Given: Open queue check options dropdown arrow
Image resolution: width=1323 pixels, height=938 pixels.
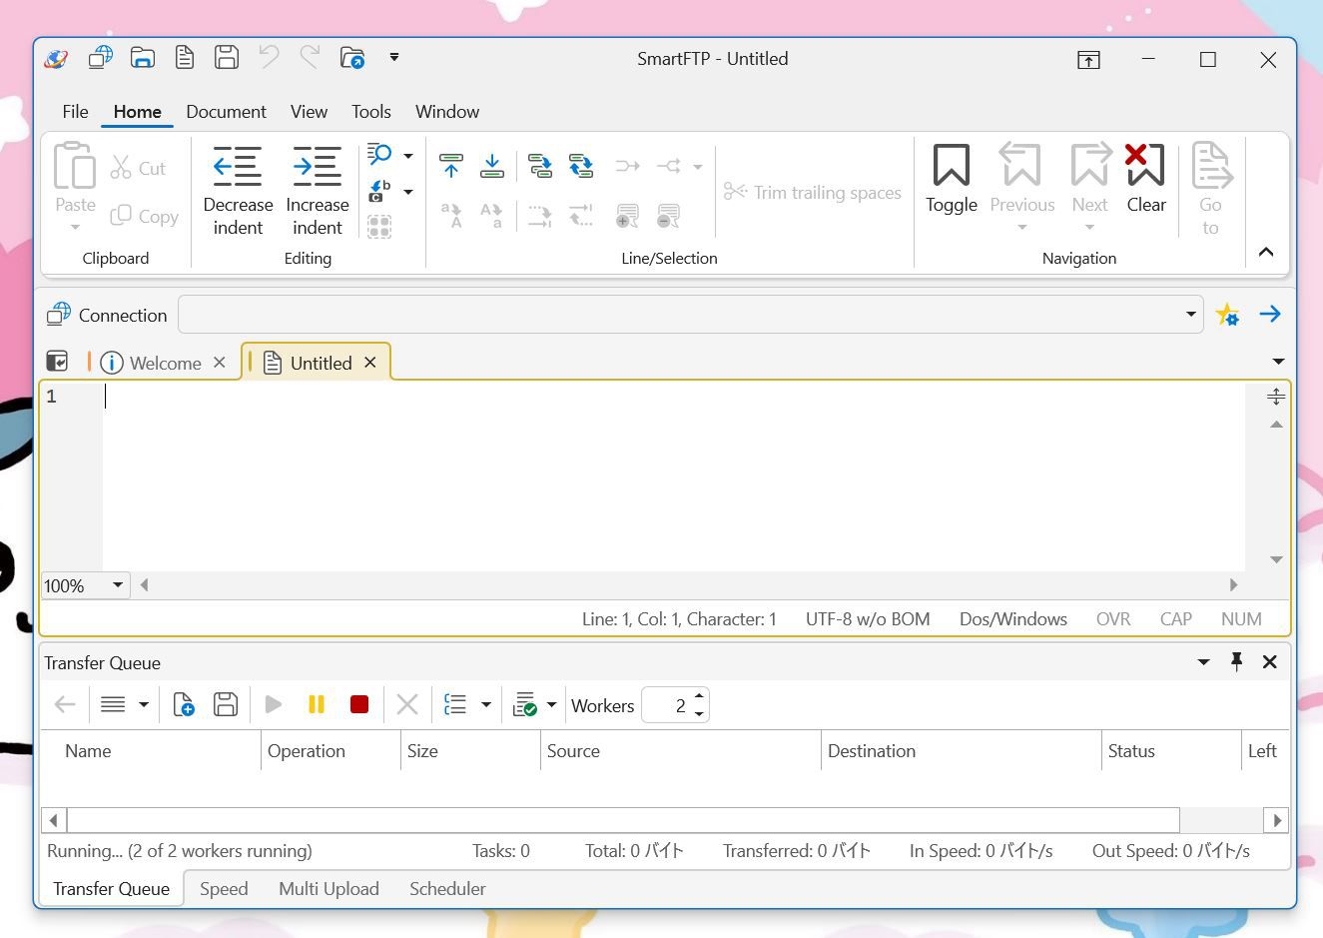Looking at the screenshot, I should (x=551, y=705).
